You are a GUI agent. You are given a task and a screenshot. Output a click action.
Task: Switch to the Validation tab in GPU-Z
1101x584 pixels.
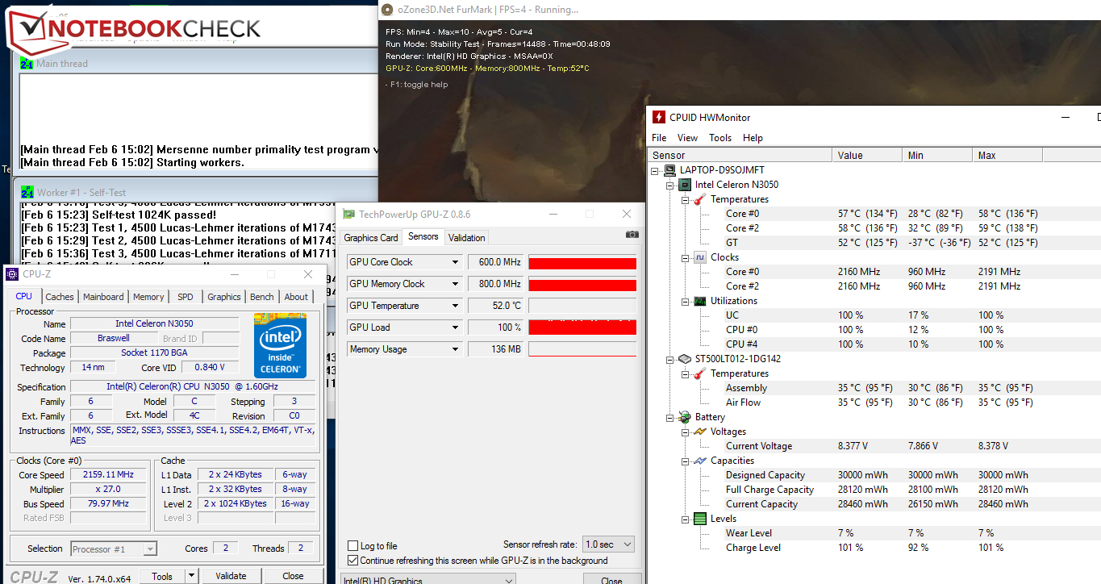tap(467, 238)
